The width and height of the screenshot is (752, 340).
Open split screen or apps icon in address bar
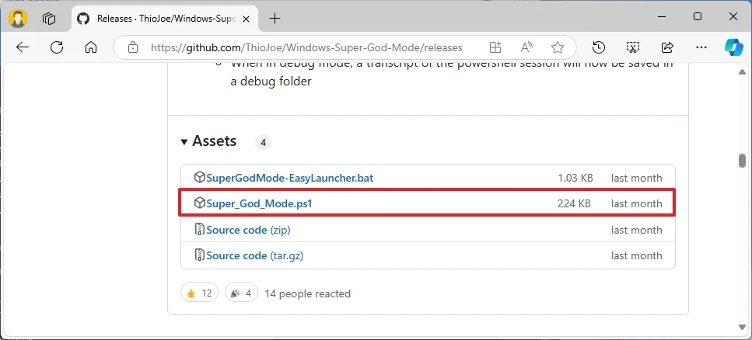pyautogui.click(x=495, y=47)
